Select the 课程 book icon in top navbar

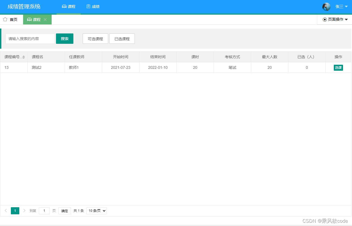coord(64,6)
